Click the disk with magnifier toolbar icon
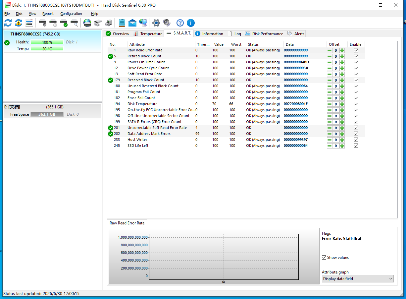406x299 pixels. pos(74,23)
